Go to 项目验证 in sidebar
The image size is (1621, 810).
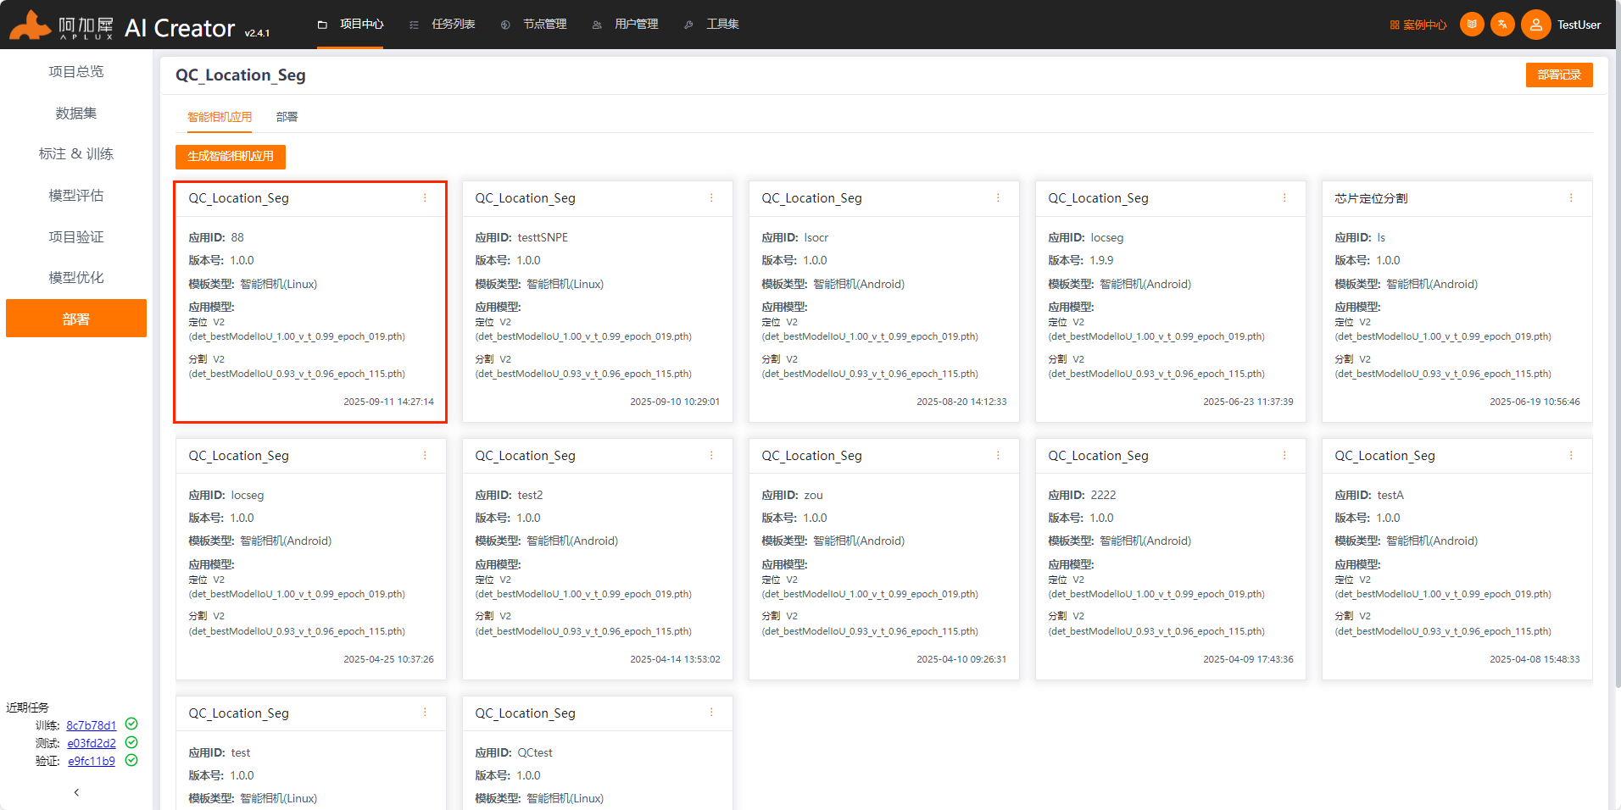tap(76, 237)
